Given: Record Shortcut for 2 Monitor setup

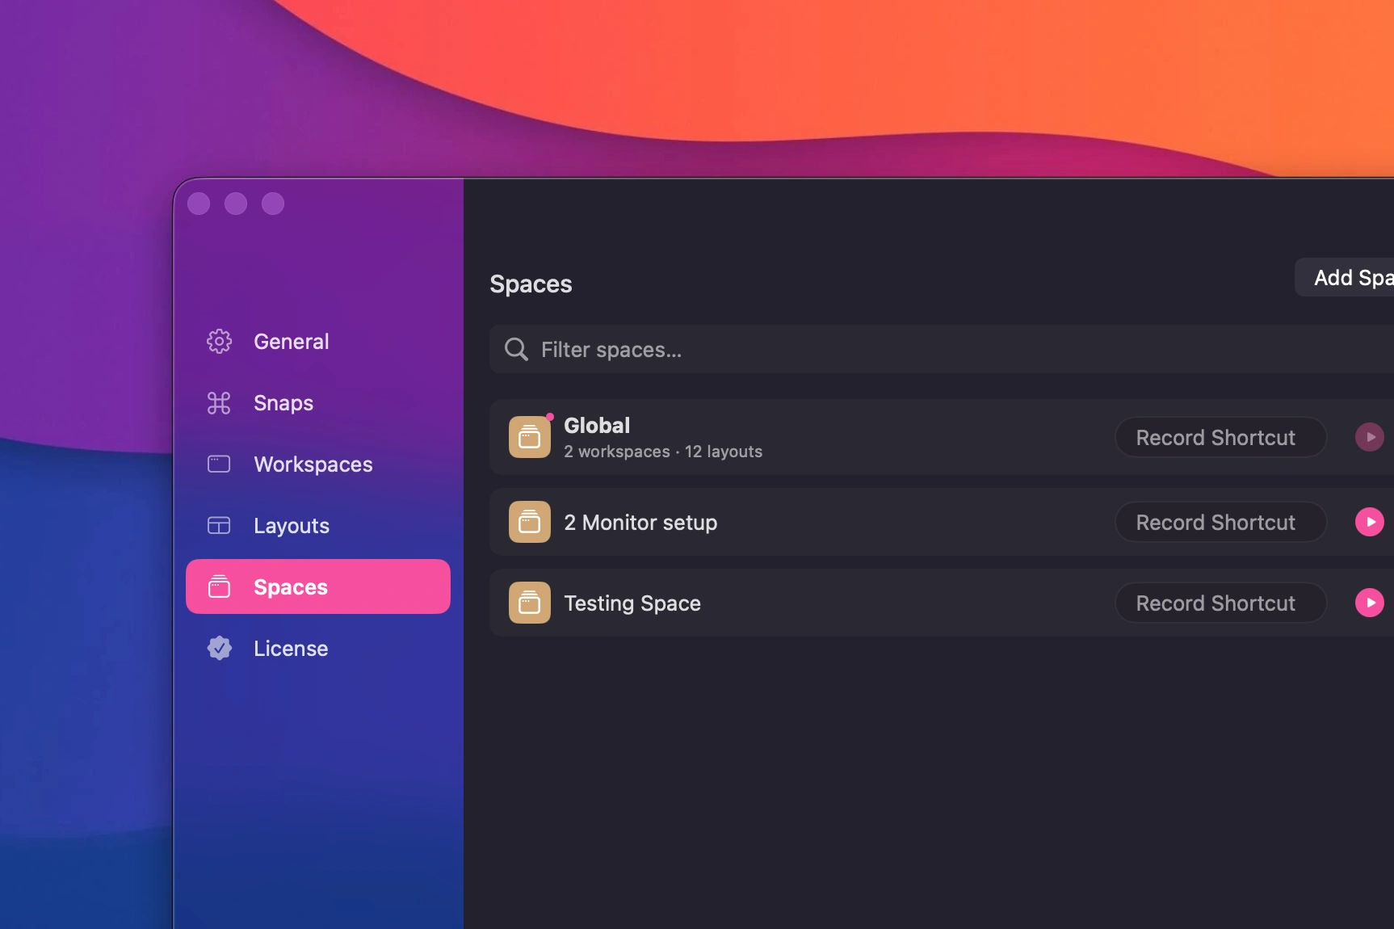Looking at the screenshot, I should pos(1220,522).
